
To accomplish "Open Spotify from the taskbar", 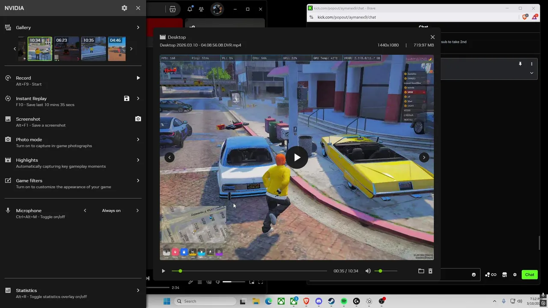I will point(344,301).
